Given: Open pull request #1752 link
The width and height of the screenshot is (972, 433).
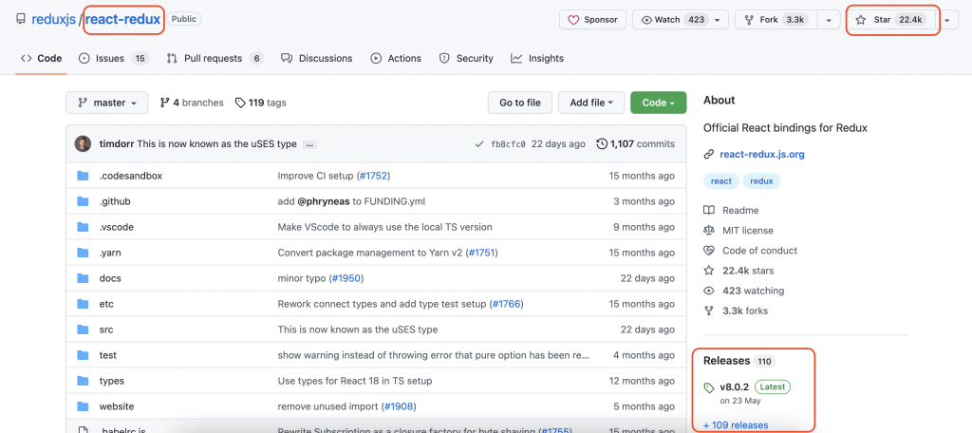Looking at the screenshot, I should 373,176.
